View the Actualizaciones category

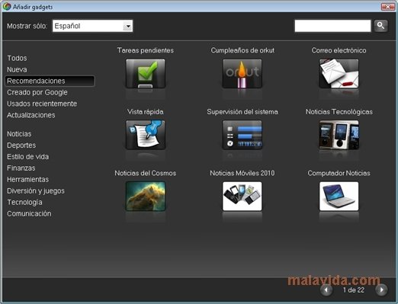point(31,115)
